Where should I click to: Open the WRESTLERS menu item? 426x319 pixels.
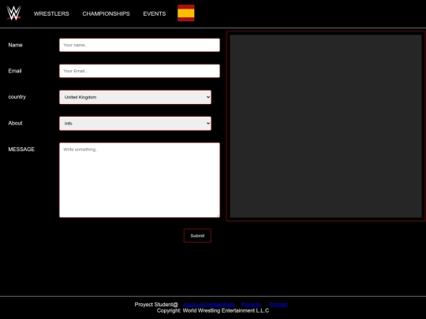[51, 13]
